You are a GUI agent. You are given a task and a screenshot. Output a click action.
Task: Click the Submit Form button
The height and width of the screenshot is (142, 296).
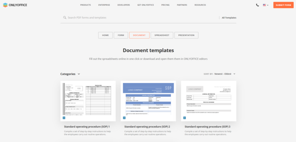point(283,5)
